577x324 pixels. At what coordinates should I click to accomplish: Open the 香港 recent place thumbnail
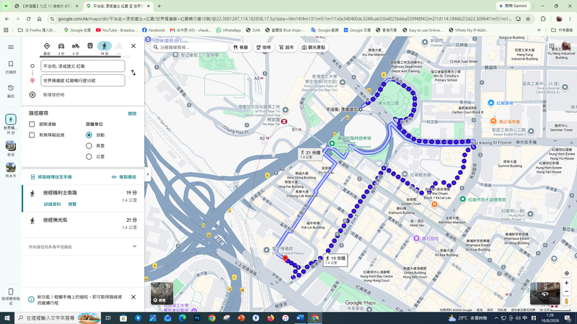coord(11,146)
